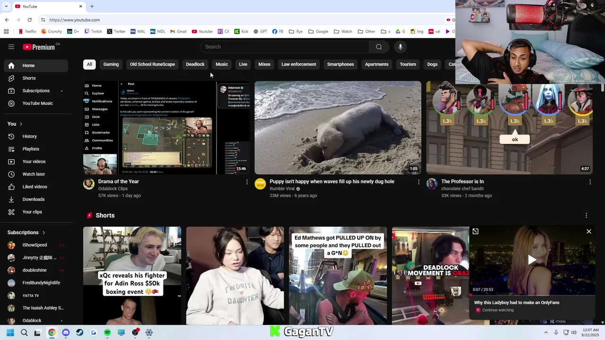This screenshot has height=340, width=605.
Task: Start voice search with microphone icon
Action: pos(400,47)
